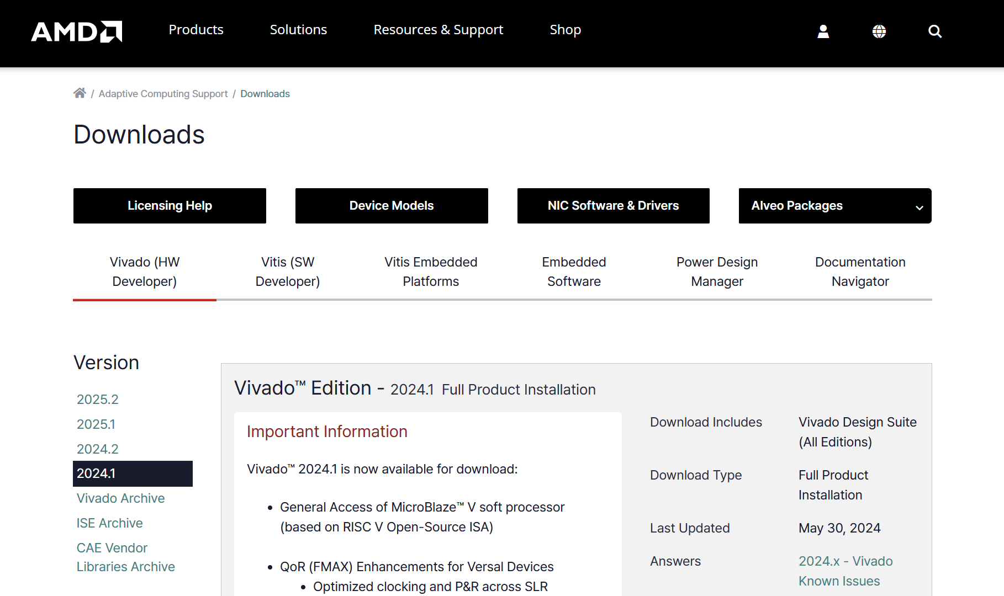Open CAE Vendor Libraries Archive link
This screenshot has height=596, width=1004.
tap(126, 557)
